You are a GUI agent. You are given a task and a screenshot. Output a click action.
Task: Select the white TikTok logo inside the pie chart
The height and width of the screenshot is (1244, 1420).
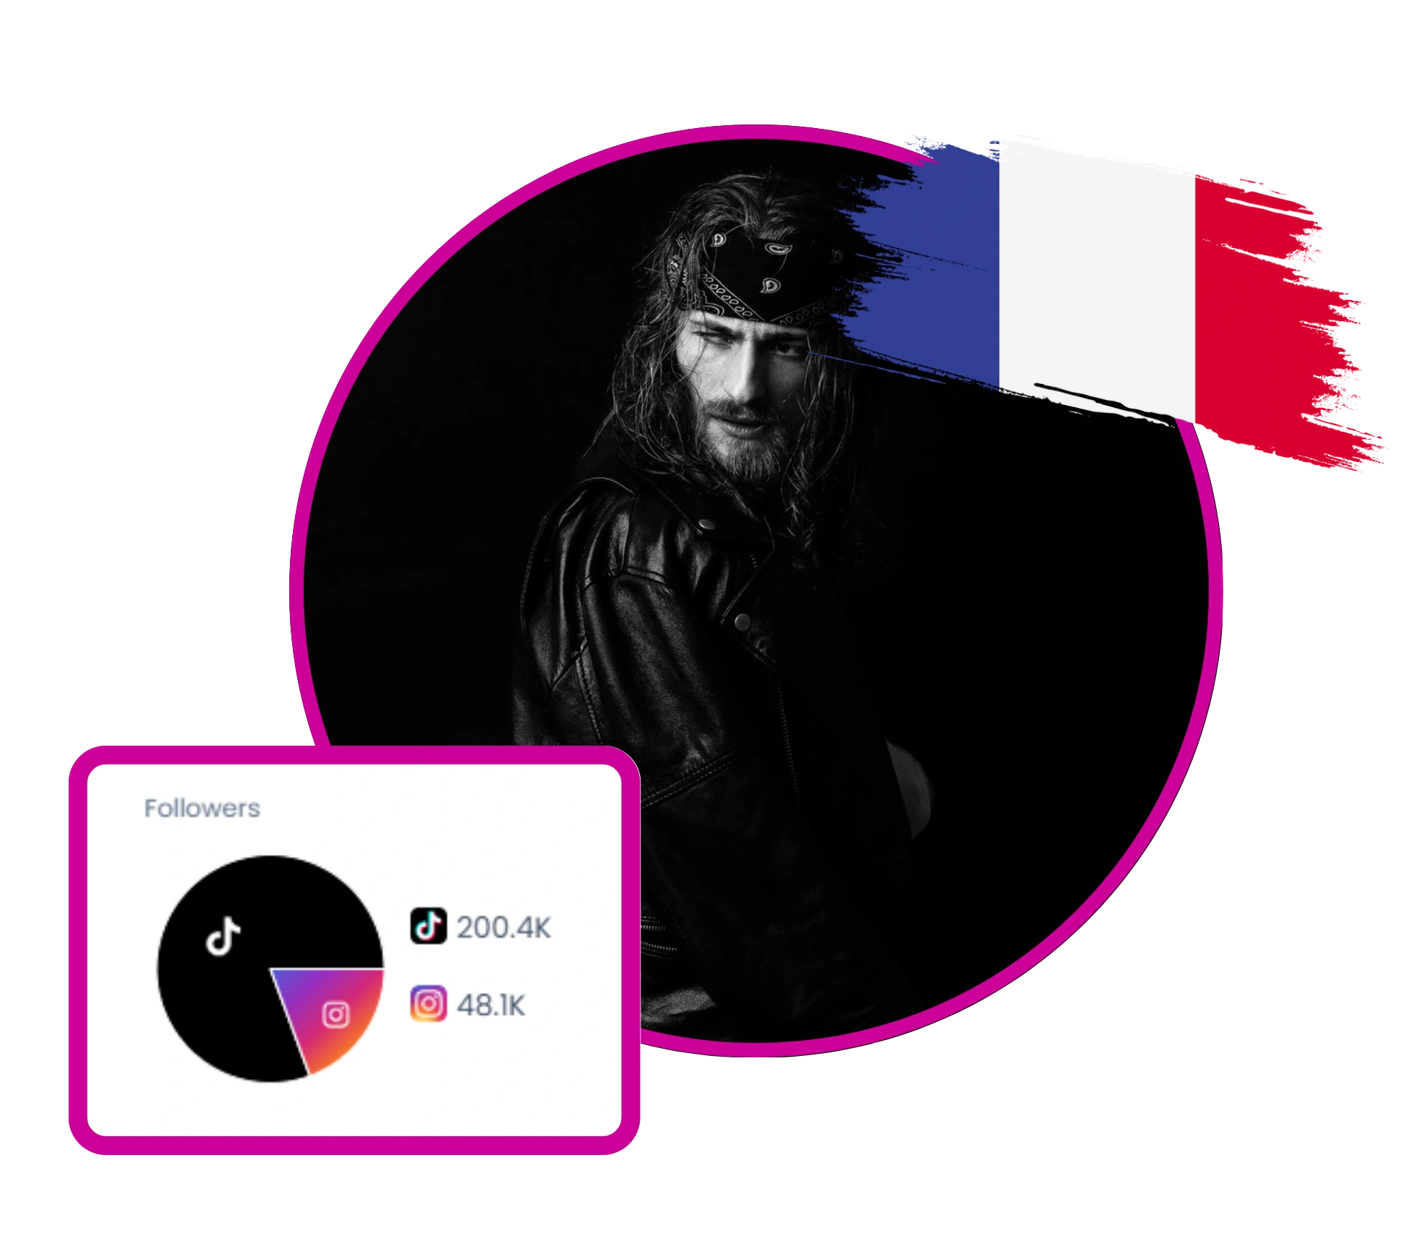click(223, 936)
